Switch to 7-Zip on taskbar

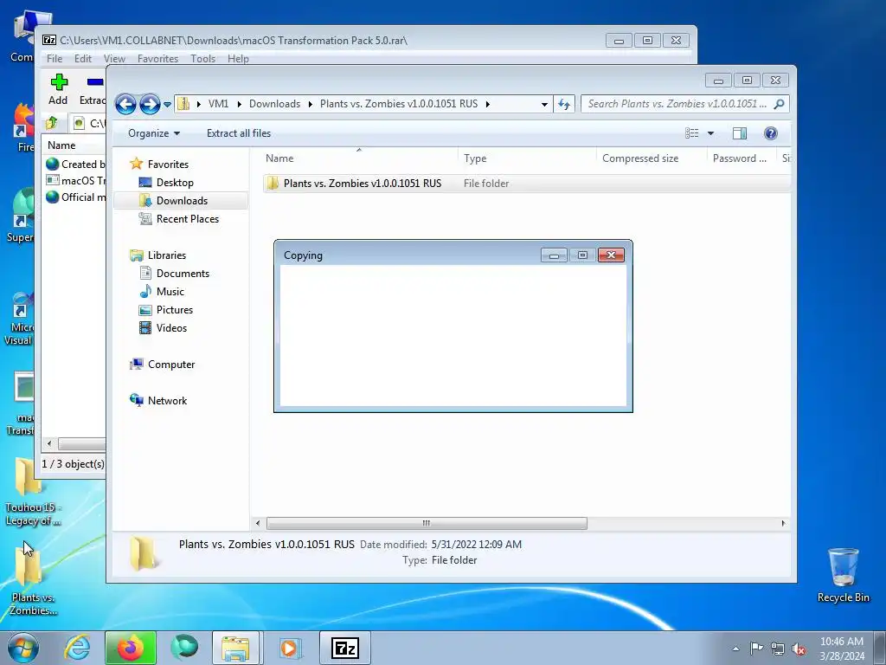click(345, 648)
